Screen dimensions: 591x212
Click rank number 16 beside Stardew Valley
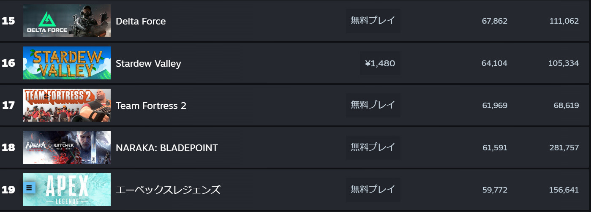(x=8, y=63)
